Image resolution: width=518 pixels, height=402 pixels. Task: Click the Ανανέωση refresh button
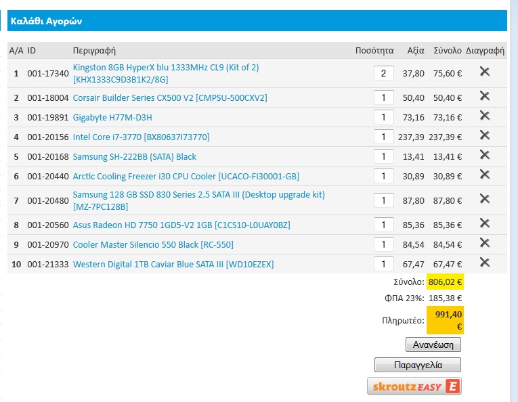pyautogui.click(x=433, y=344)
